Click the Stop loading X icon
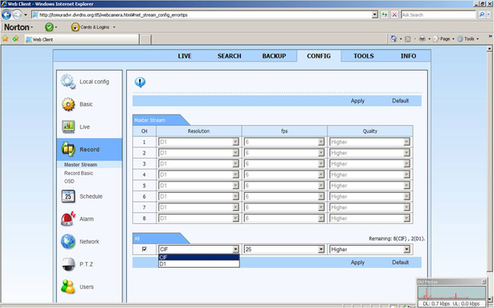494x308 pixels. [x=394, y=14]
